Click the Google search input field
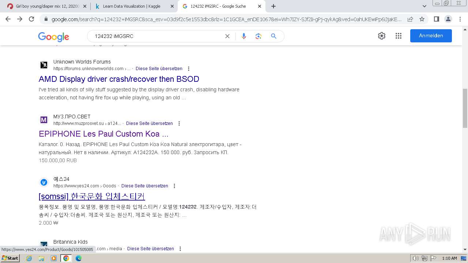 pos(157,36)
